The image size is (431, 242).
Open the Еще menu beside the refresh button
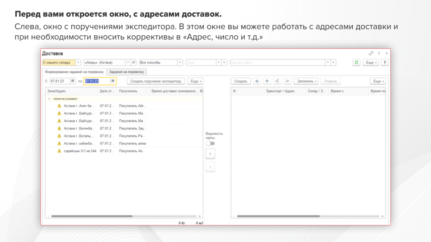(371, 63)
